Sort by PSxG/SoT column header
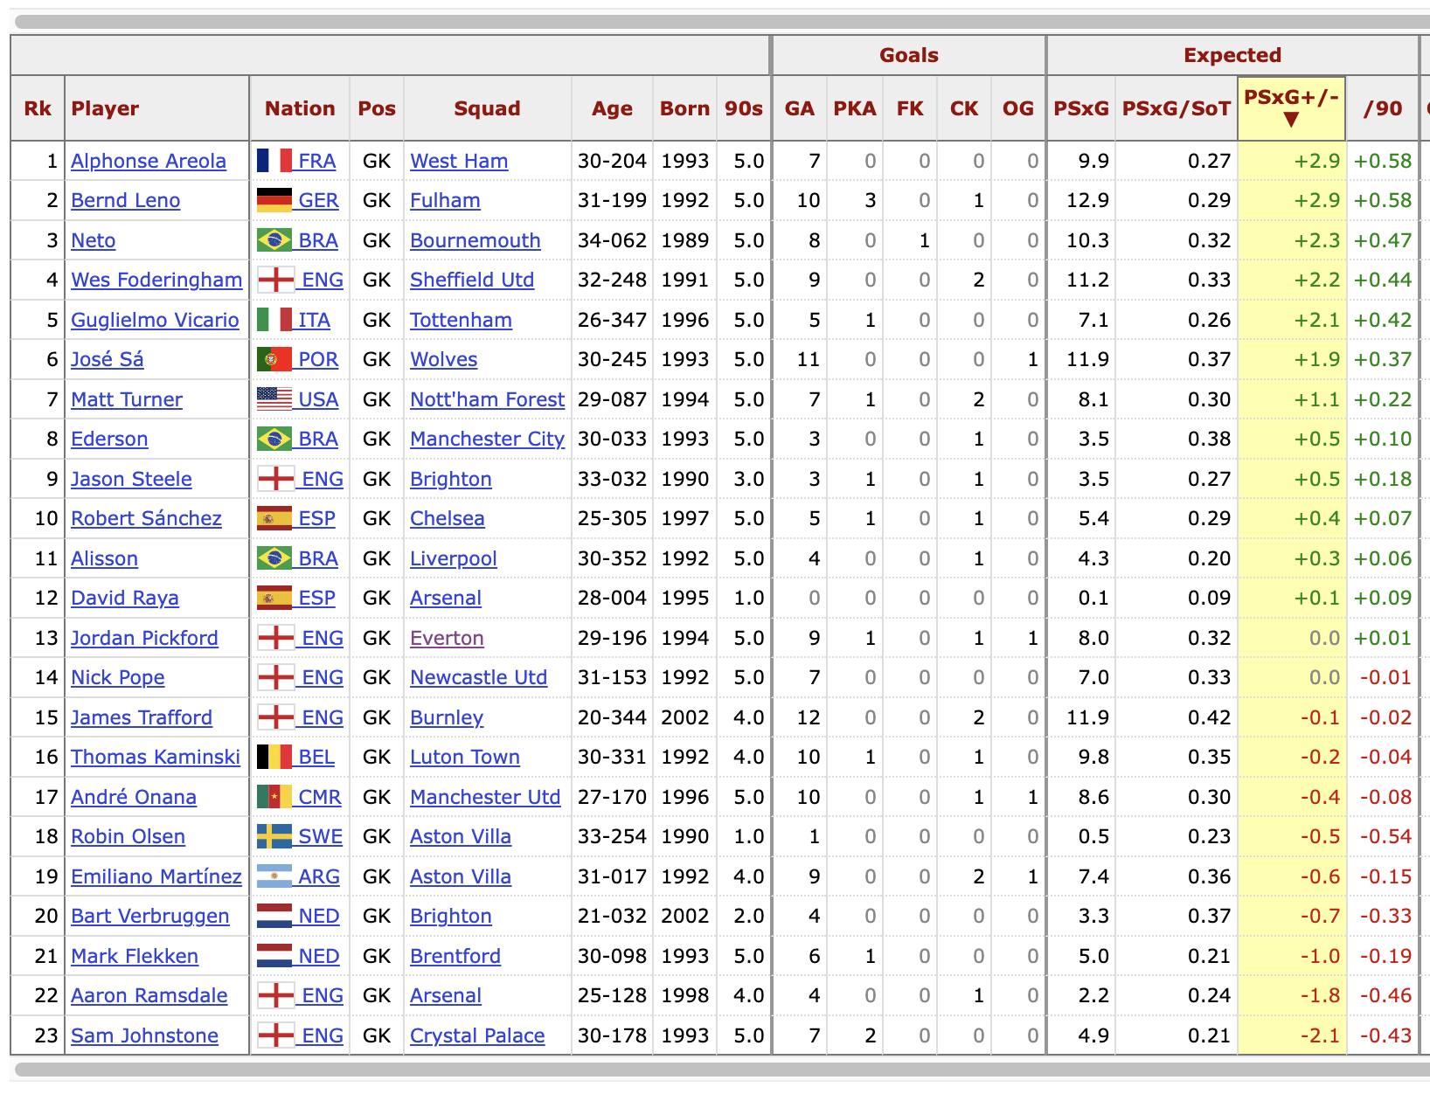The image size is (1430, 1094). [x=1176, y=108]
